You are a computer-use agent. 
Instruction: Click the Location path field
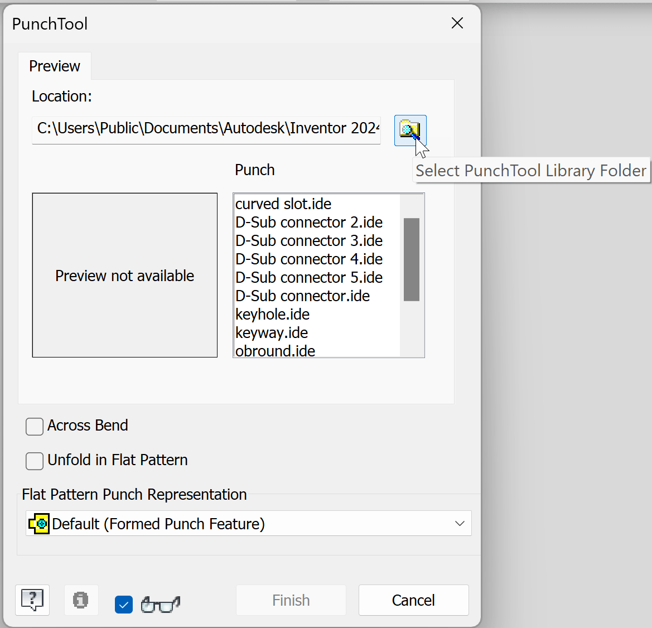[x=206, y=128]
